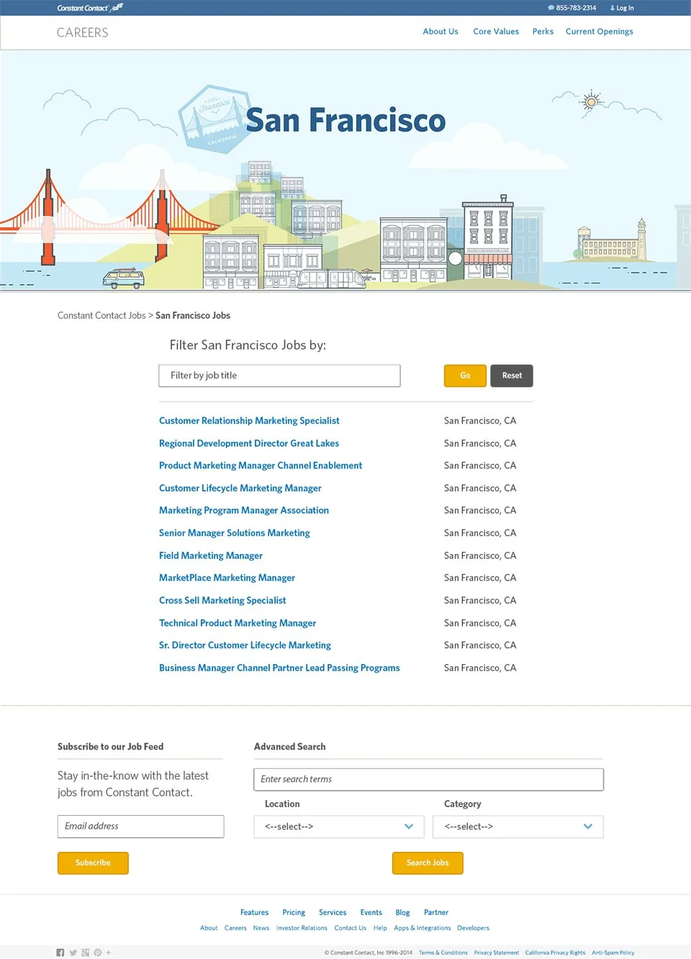Open Senior Manager Solutions Marketing job
Viewport: 691px width, 959px height.
(235, 533)
